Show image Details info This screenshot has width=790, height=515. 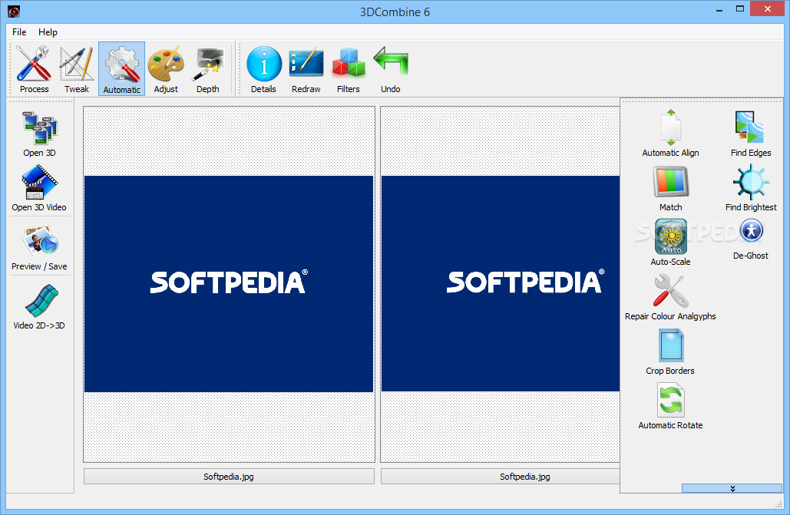click(263, 69)
